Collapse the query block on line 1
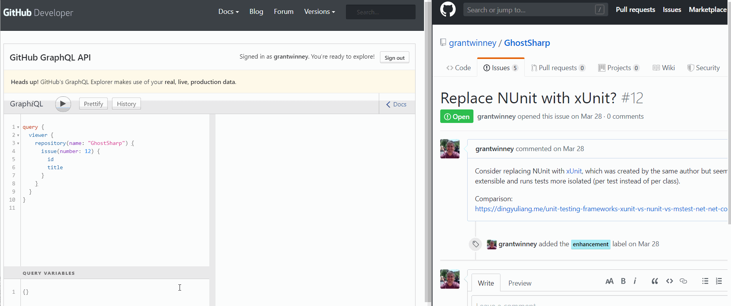The height and width of the screenshot is (306, 731). click(18, 127)
